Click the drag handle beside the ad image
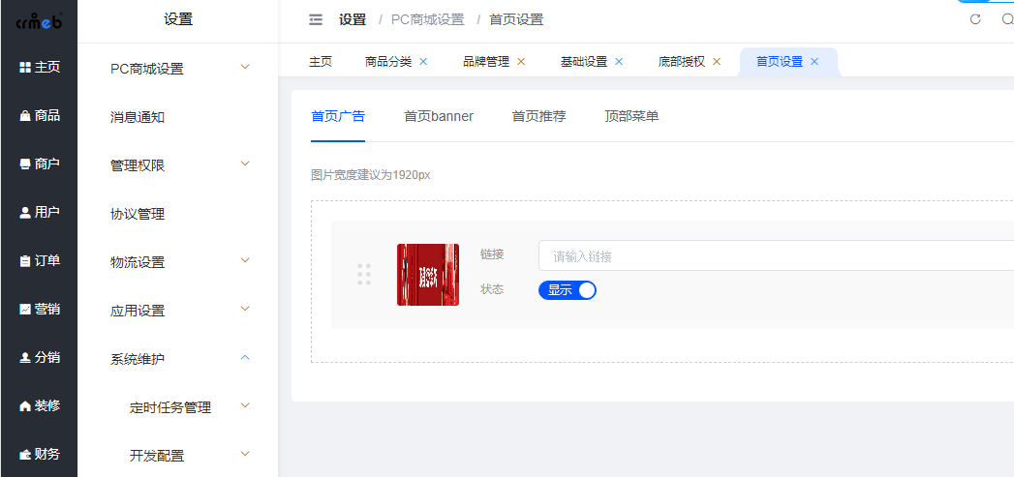This screenshot has width=1014, height=477. point(364,275)
